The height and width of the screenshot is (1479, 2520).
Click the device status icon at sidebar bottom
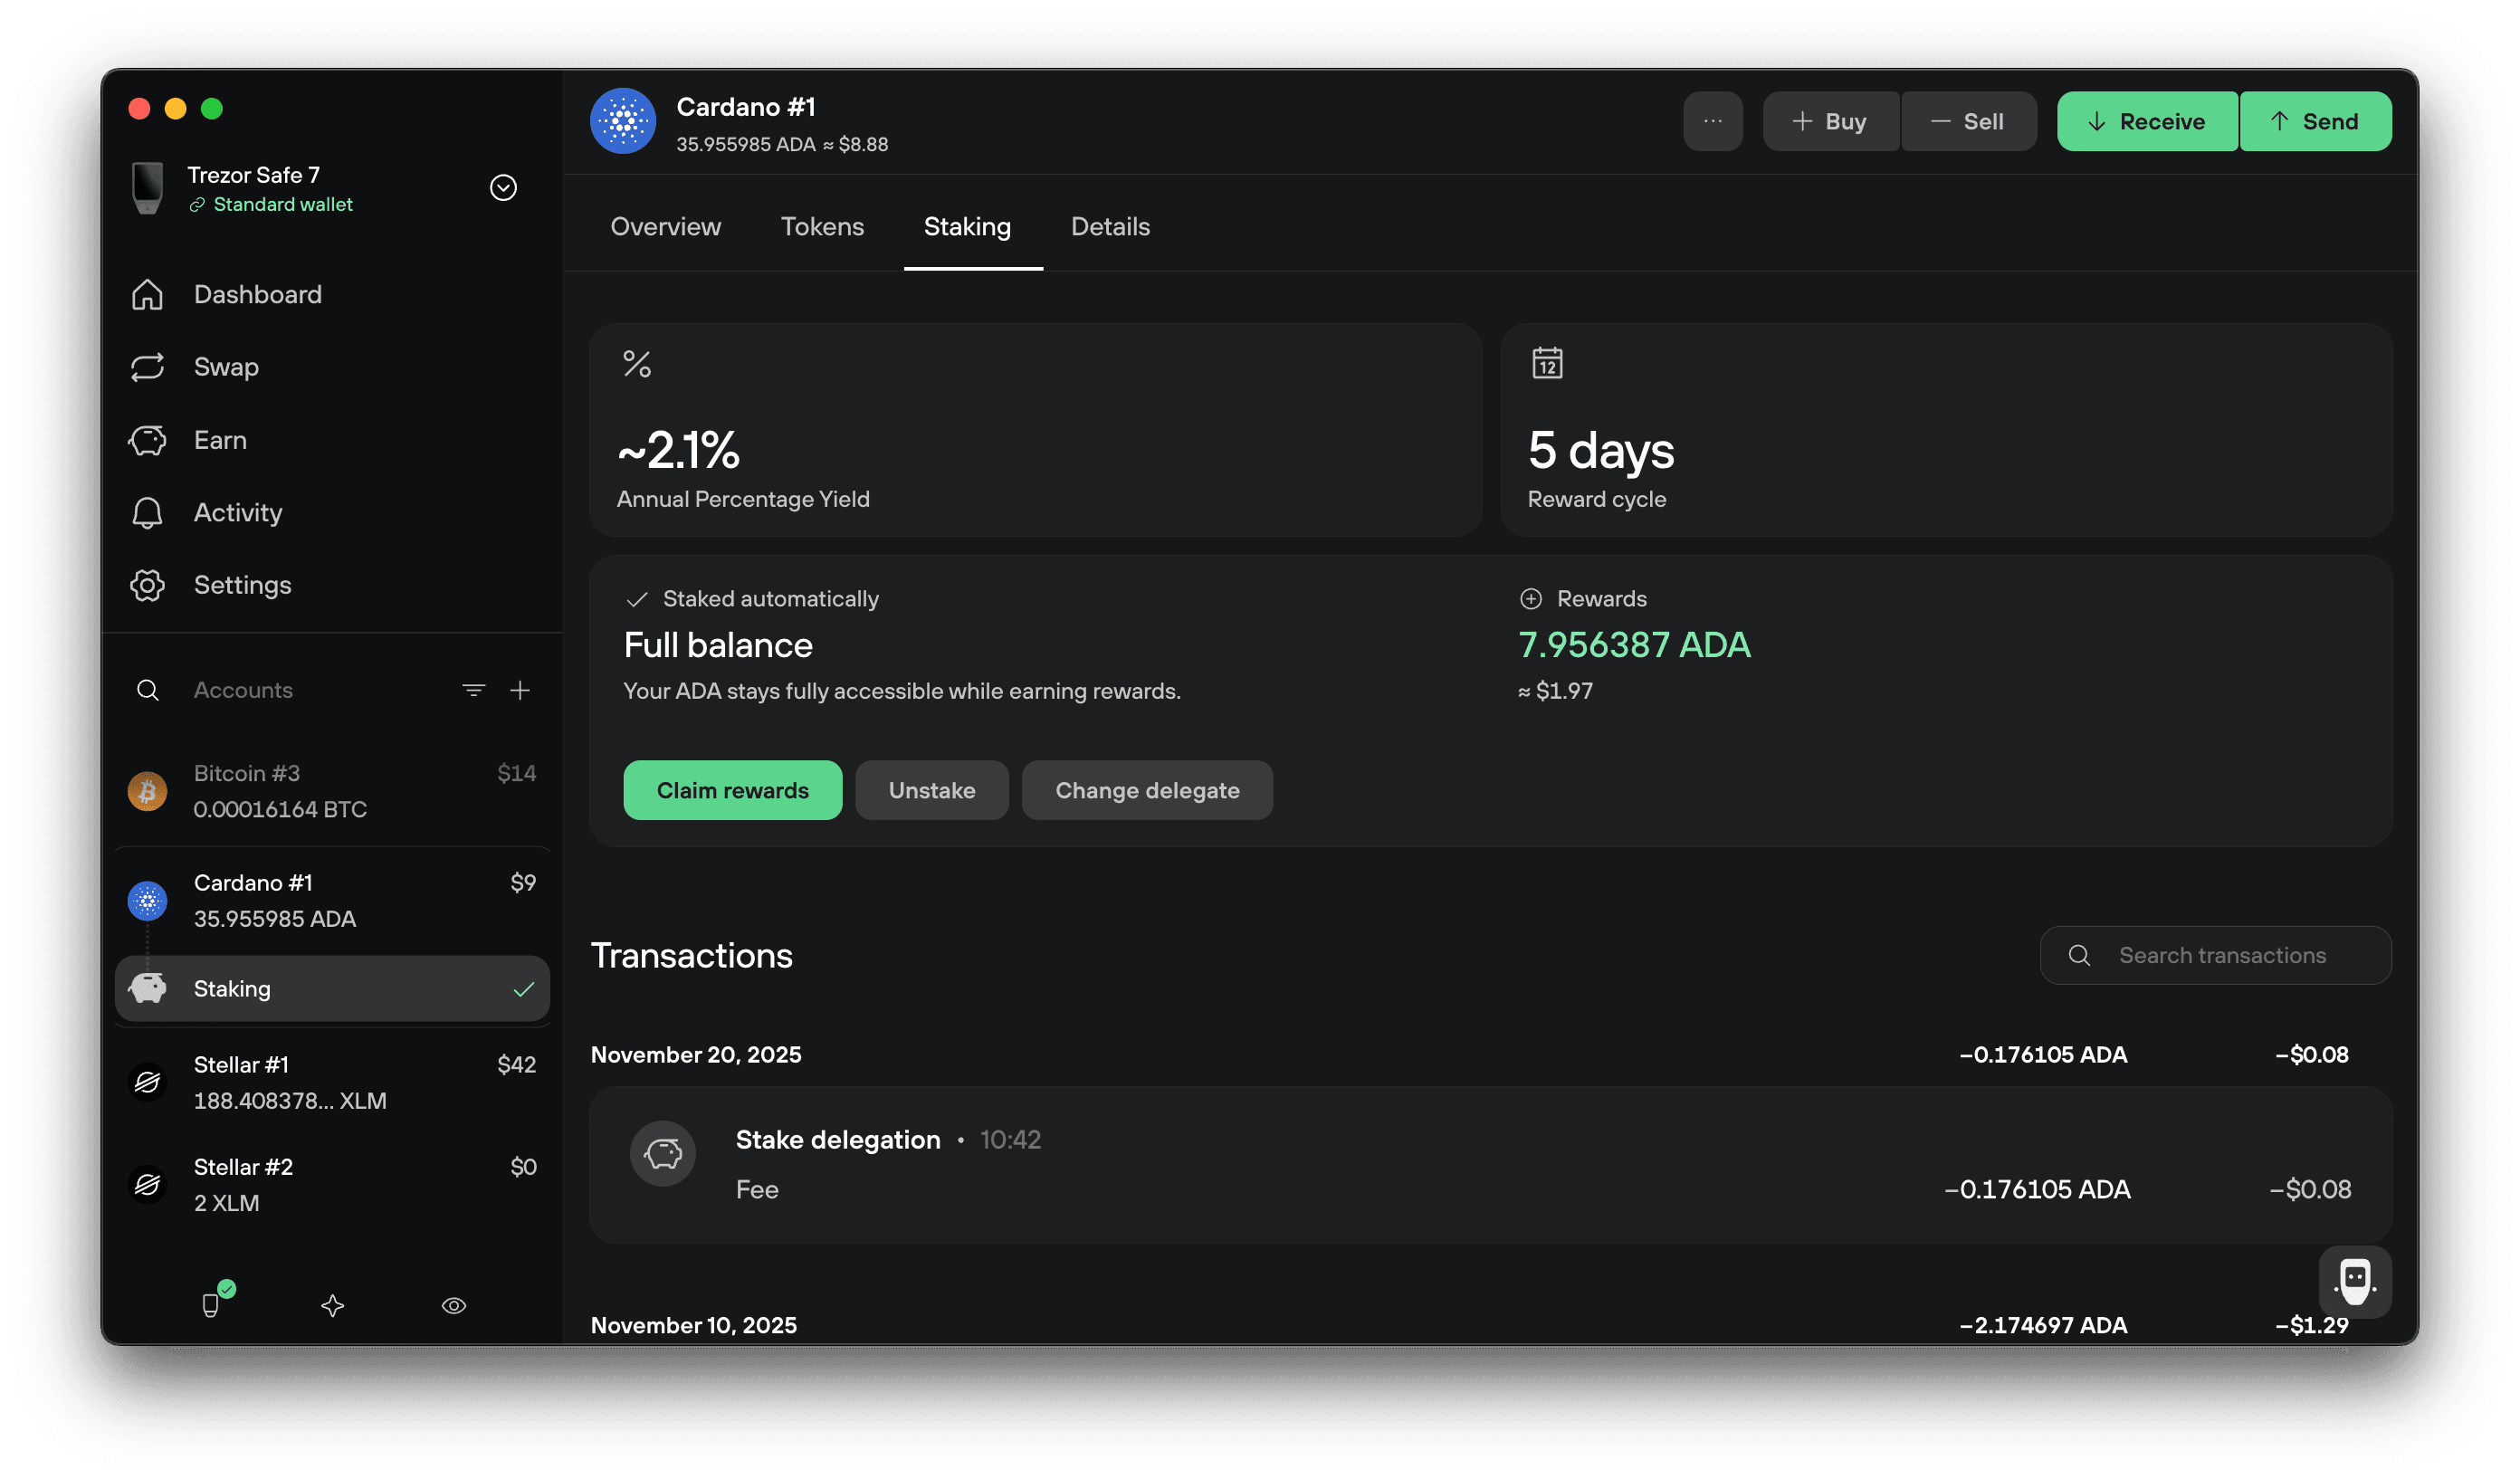coord(212,1304)
